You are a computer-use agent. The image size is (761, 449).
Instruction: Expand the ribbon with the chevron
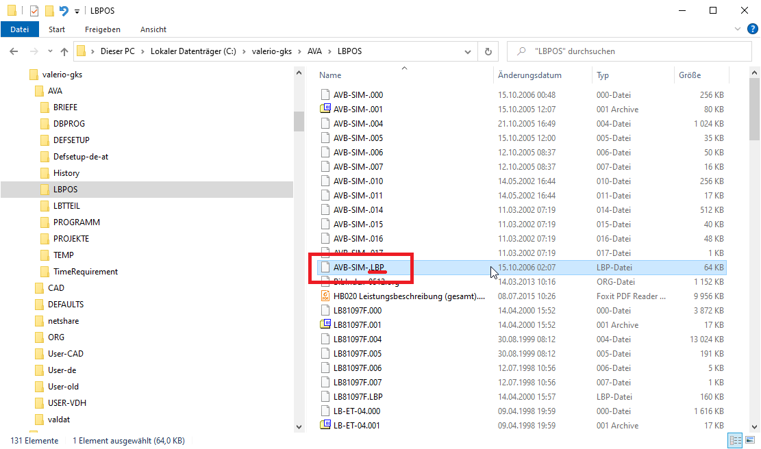pos(737,29)
